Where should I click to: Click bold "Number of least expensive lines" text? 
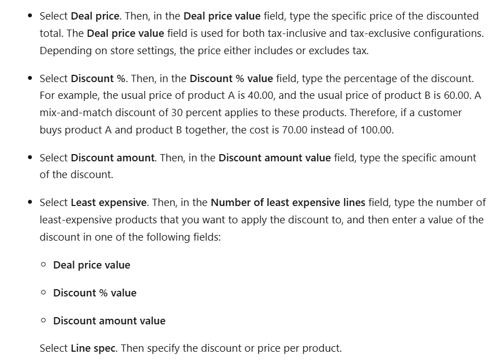(288, 202)
